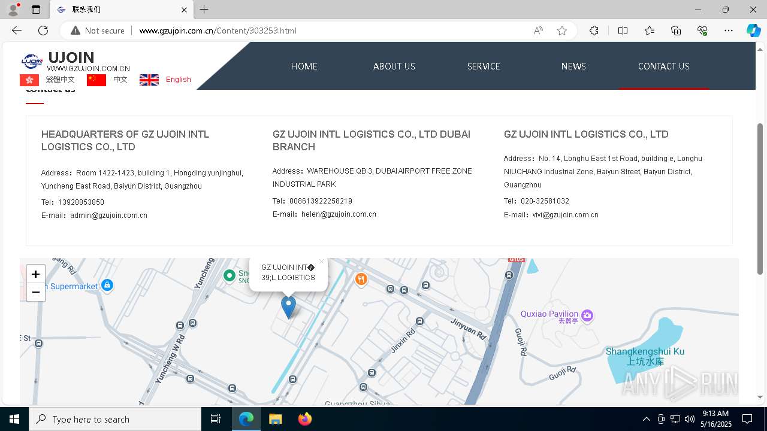Click the taskbar search box
This screenshot has height=431, width=767.
point(115,419)
